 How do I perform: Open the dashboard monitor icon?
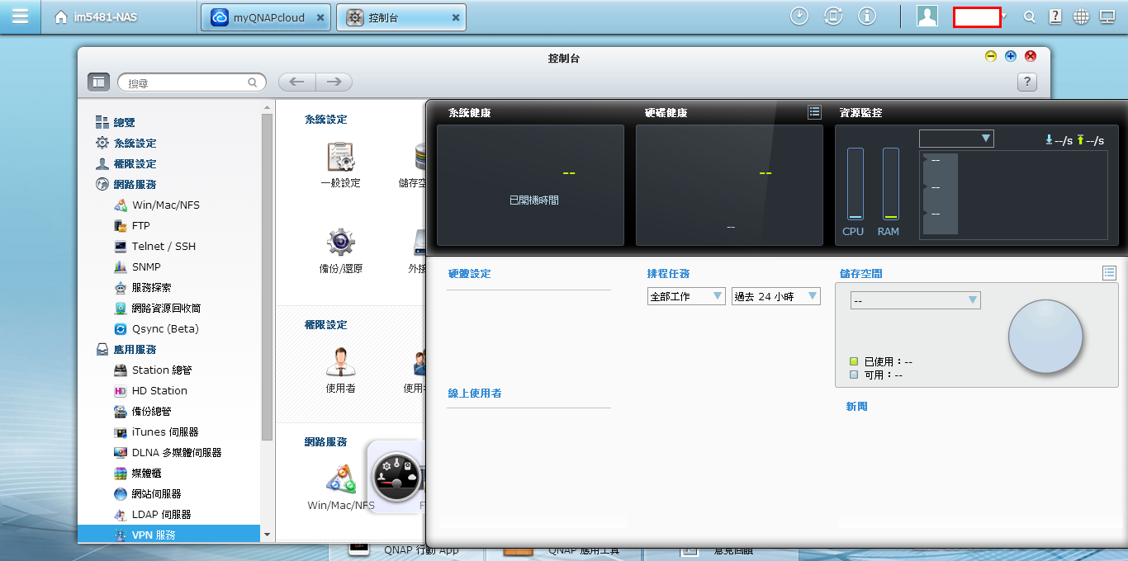point(1107,17)
